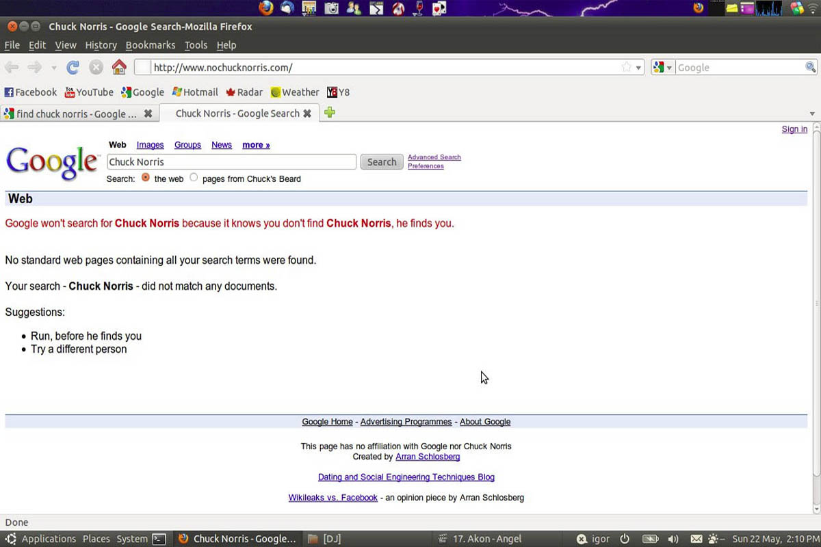Open the mail envelope indicator
The width and height of the screenshot is (821, 547).
pyautogui.click(x=696, y=539)
